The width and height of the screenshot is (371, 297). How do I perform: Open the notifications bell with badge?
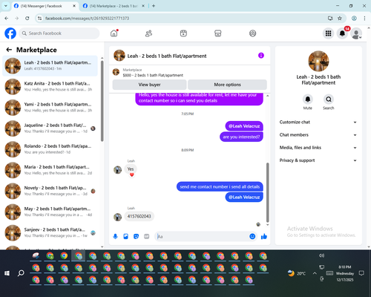coord(342,33)
